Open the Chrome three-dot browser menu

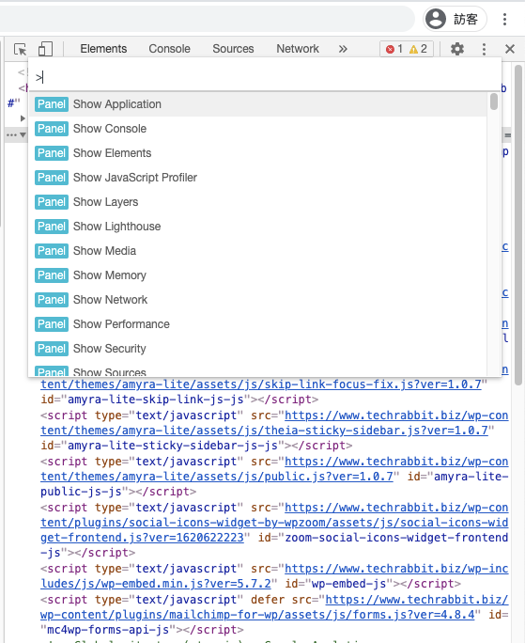pos(505,20)
